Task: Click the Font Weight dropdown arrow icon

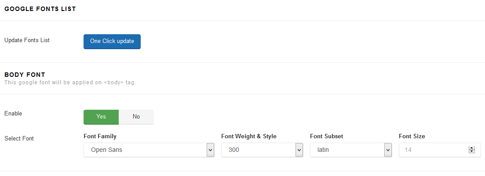Action: coord(299,150)
